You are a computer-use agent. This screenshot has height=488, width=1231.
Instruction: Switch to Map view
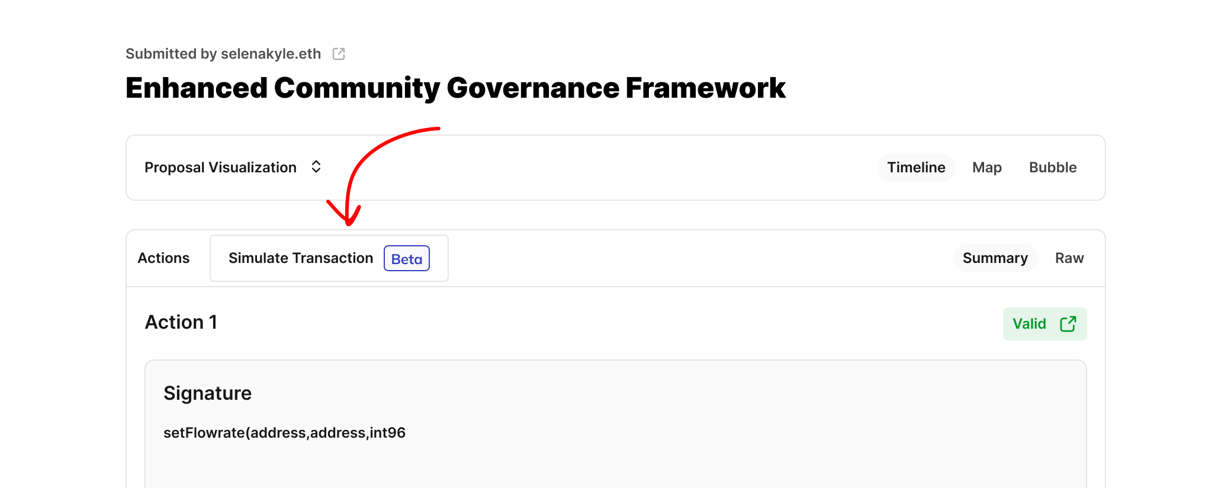(987, 168)
